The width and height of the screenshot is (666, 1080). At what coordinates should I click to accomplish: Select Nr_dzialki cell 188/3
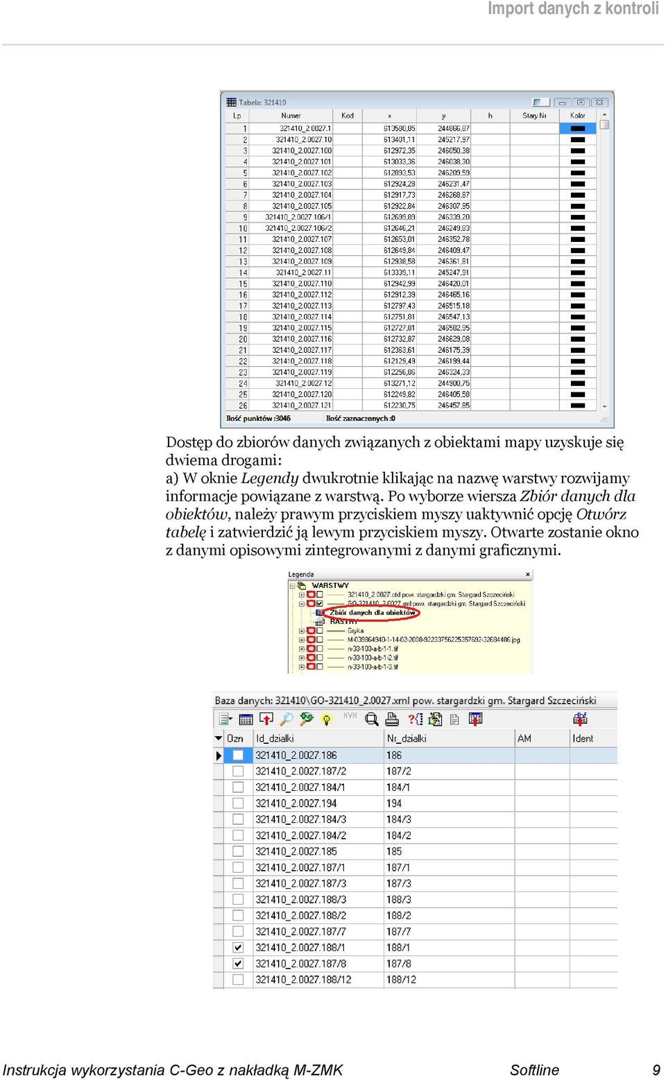449,899
